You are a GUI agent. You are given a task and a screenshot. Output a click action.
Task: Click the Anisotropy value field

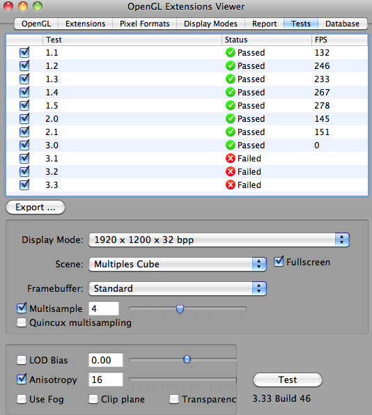106,379
